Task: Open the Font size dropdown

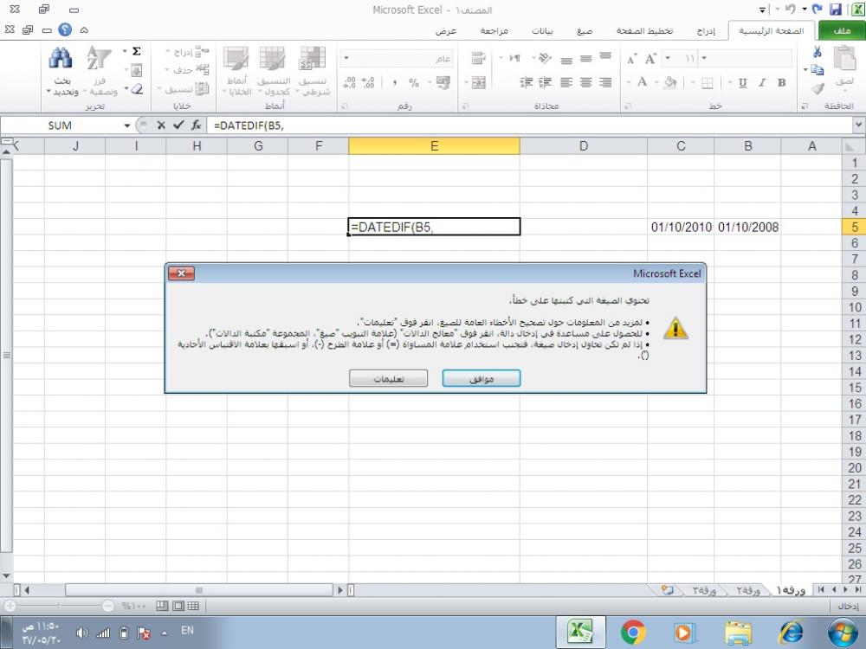Action: [668, 58]
